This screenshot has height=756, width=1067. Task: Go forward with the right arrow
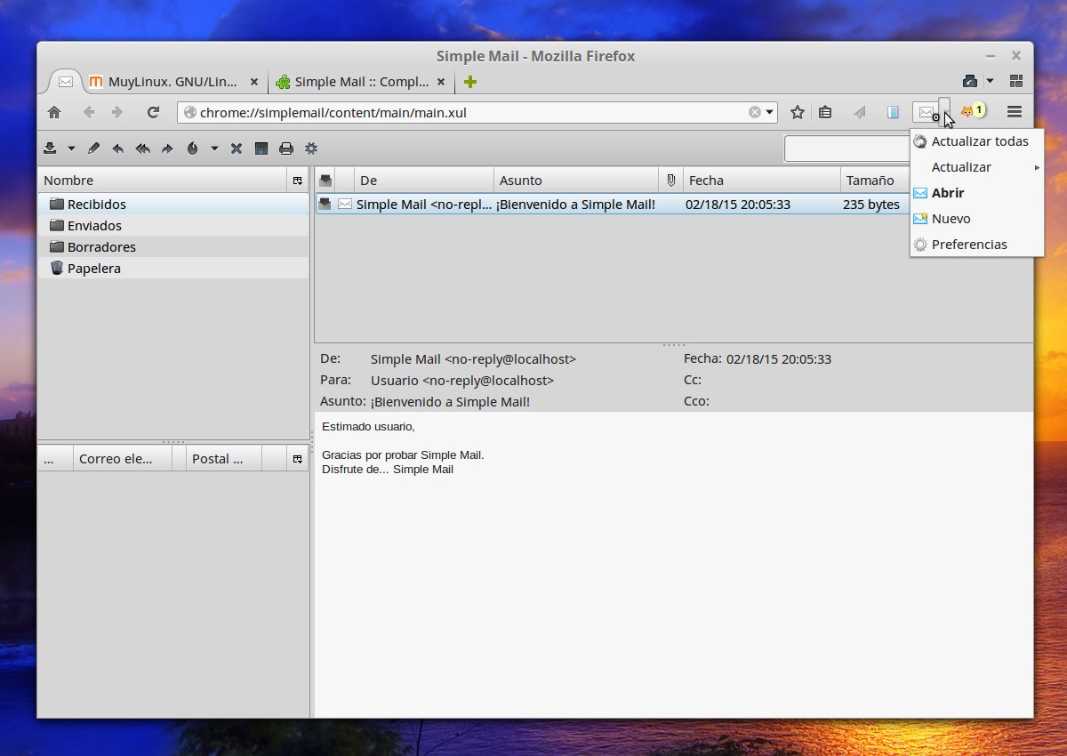tap(117, 112)
